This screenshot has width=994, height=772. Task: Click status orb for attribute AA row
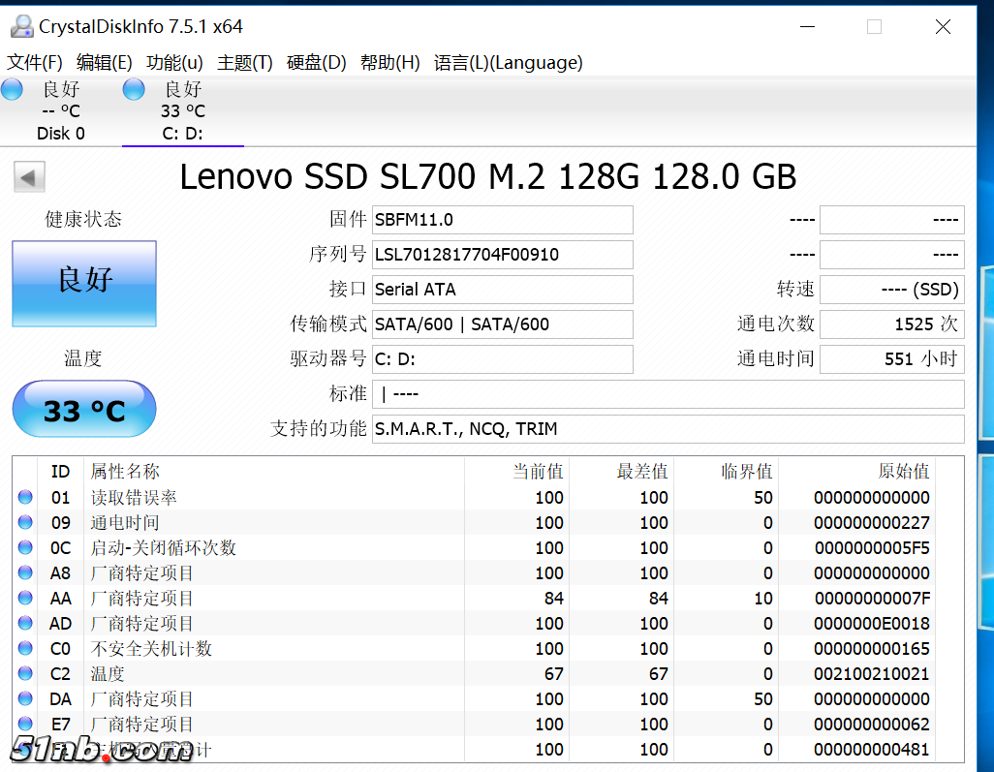tap(25, 599)
